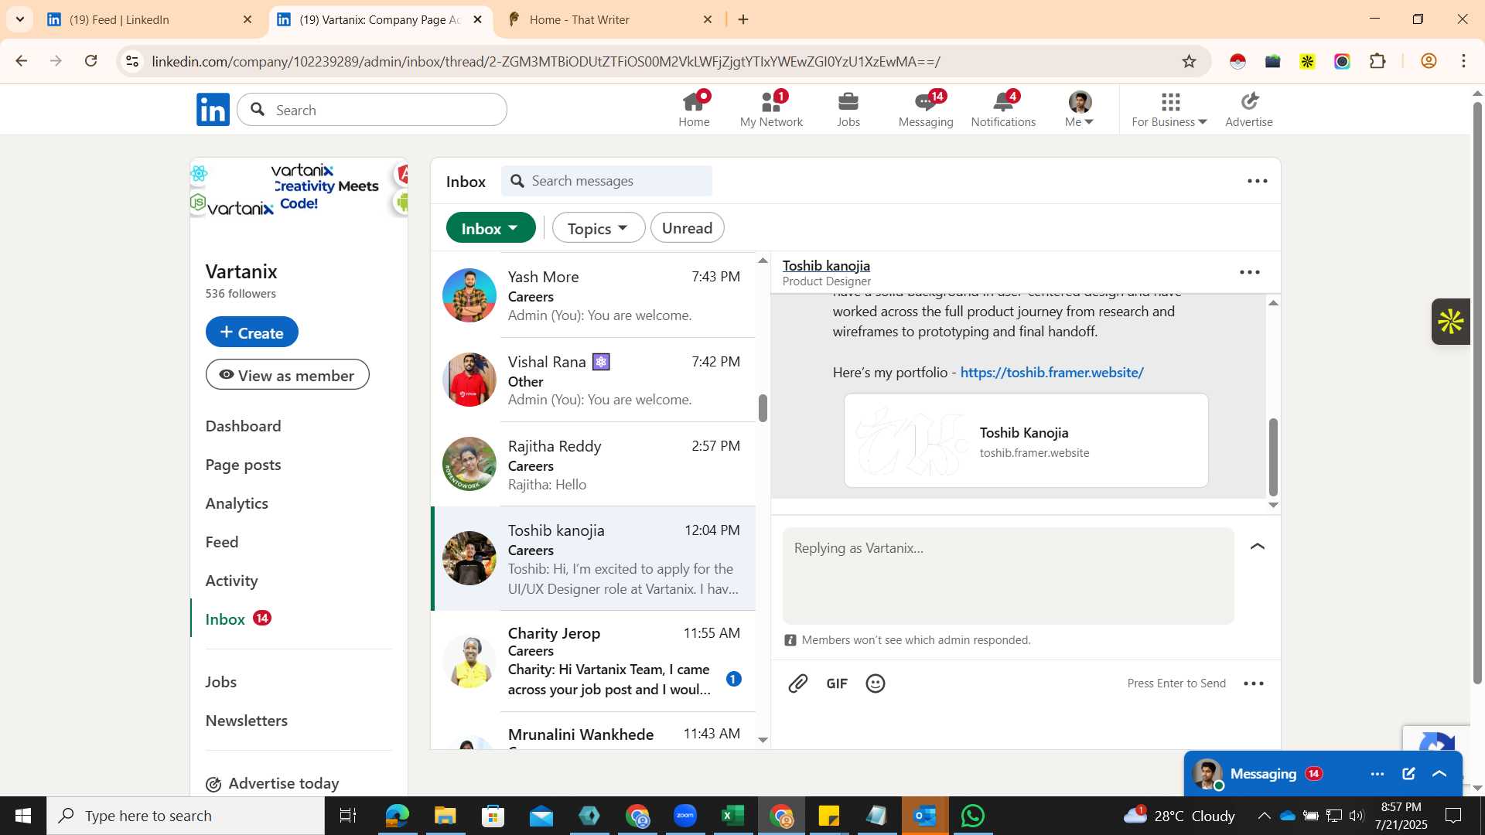The image size is (1485, 835).
Task: Click conversation list scrollbar thumb
Action: pos(763,408)
